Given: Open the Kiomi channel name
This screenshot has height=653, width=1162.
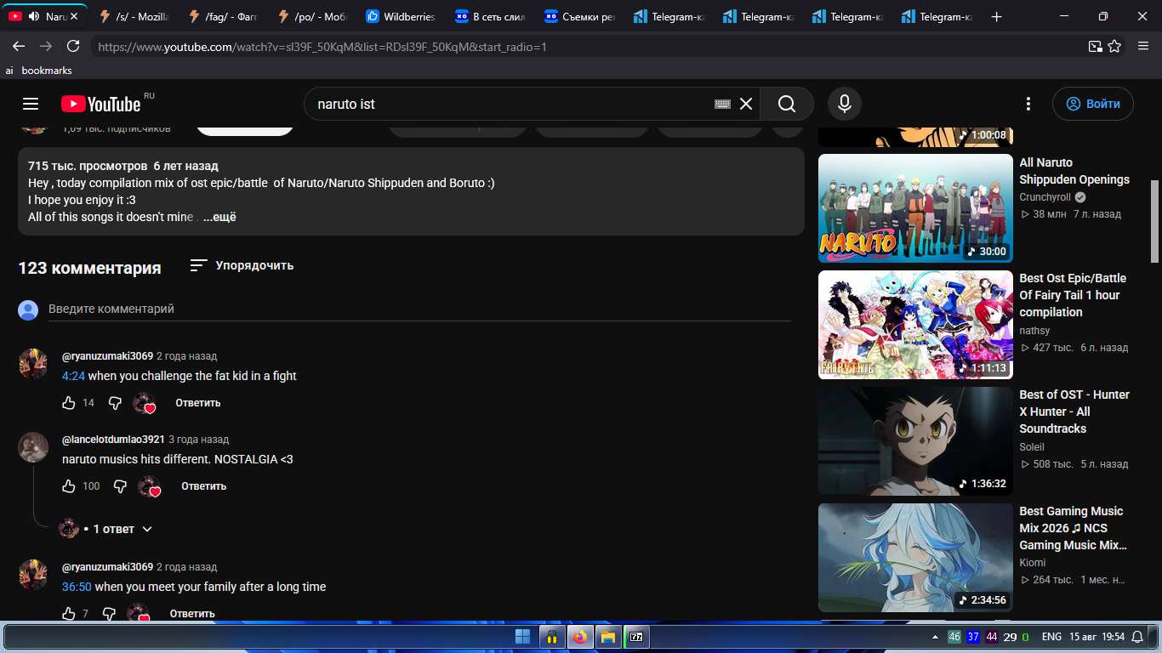Looking at the screenshot, I should coord(1033,563).
